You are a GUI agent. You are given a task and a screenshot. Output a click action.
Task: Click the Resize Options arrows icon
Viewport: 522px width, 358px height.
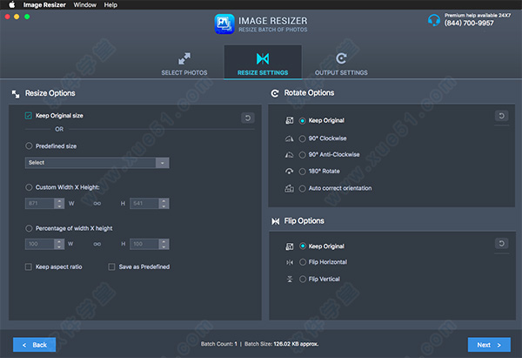click(16, 94)
